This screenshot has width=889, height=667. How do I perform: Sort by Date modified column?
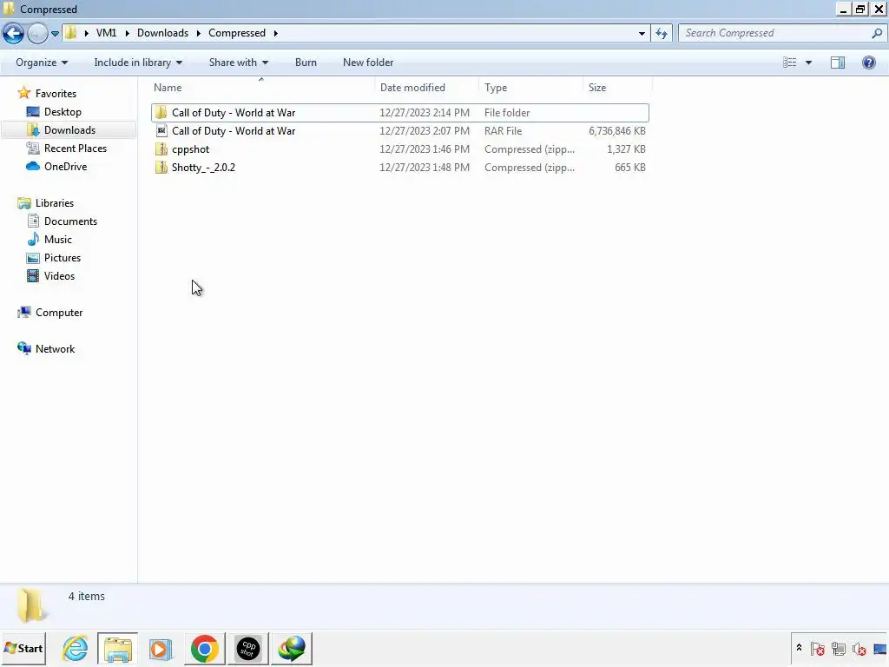click(x=412, y=88)
